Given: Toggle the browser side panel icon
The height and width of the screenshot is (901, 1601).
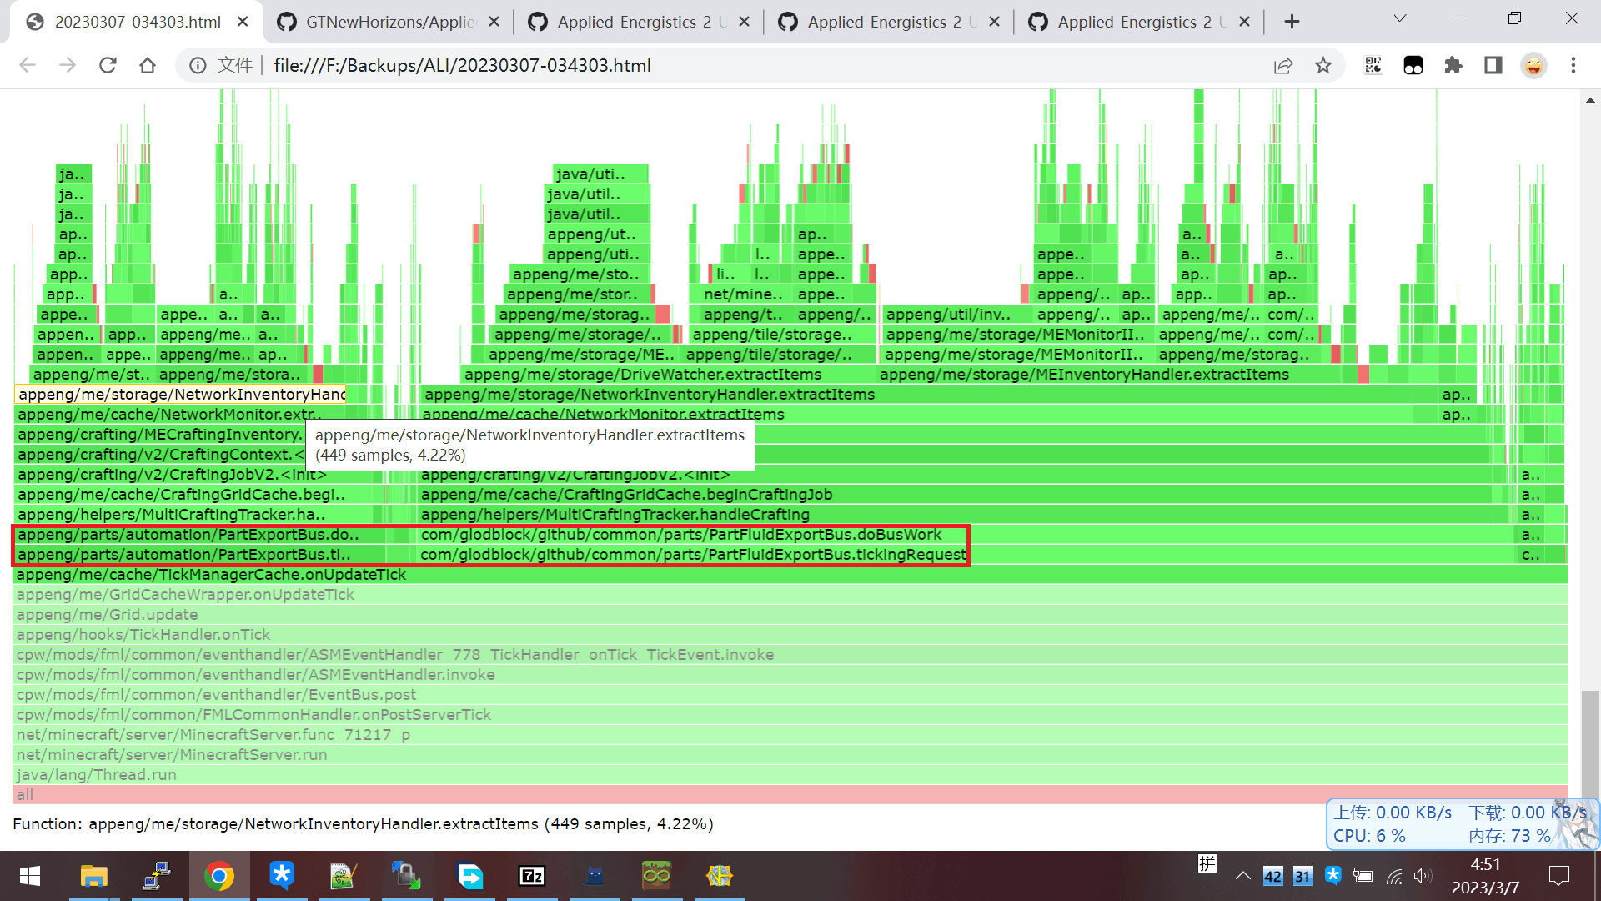Looking at the screenshot, I should point(1493,65).
